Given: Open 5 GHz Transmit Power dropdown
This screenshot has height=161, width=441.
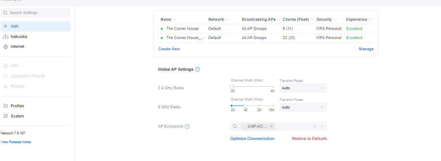Looking at the screenshot, I should [303, 107].
